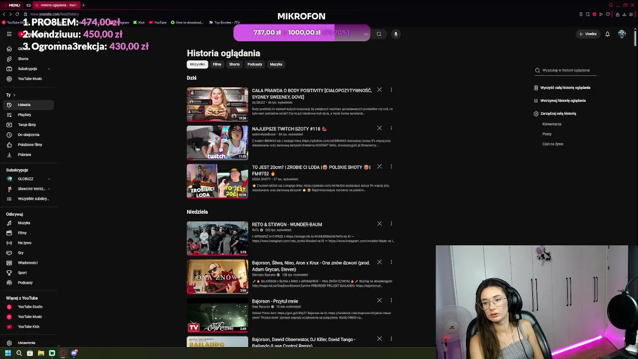This screenshot has height=359, width=638.
Task: Open options for RETO & STXWGN WUNDER-BAUM
Action: (x=391, y=224)
